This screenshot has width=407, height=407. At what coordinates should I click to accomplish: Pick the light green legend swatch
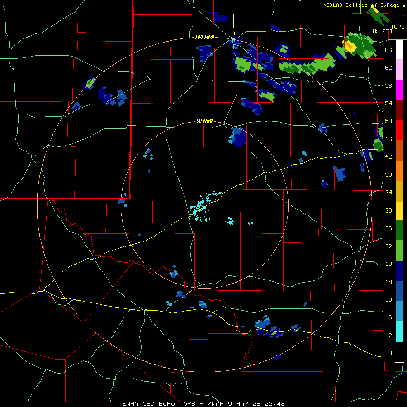click(399, 251)
